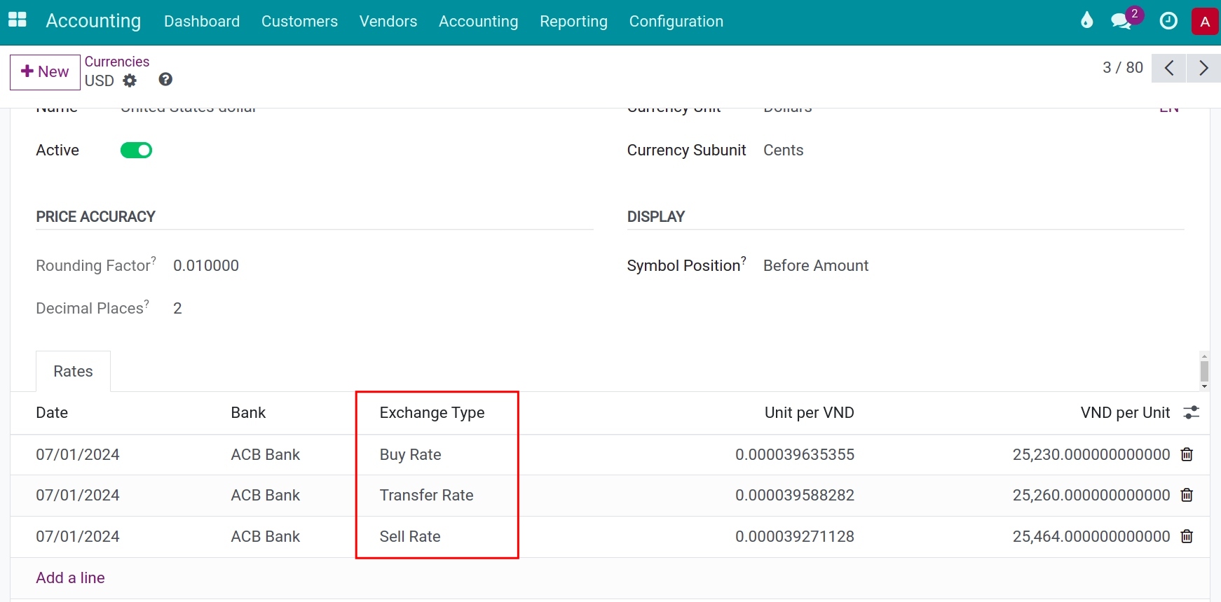Select the Rates tab
Viewport: 1221px width, 602px height.
click(x=73, y=371)
